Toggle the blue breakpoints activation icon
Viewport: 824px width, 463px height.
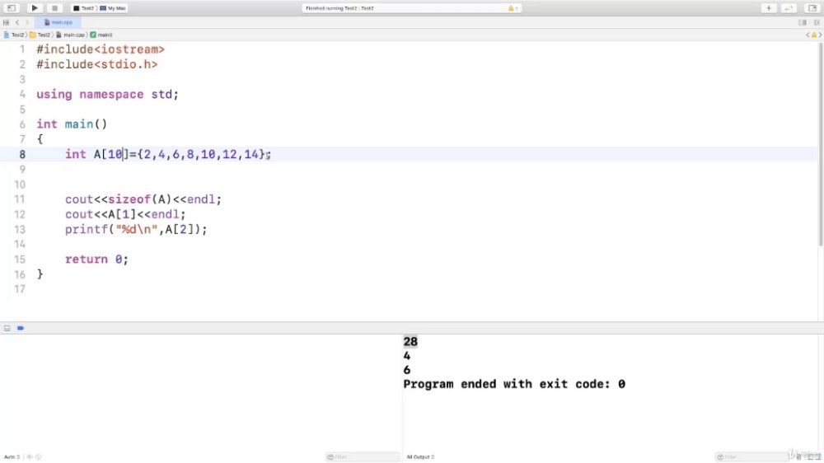pos(21,328)
